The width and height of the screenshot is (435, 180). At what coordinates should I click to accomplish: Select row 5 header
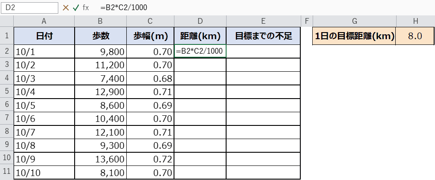point(7,92)
